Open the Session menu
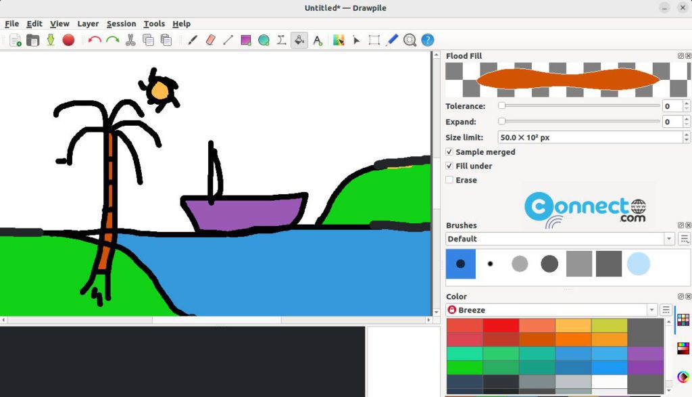Image resolution: width=692 pixels, height=397 pixels. point(122,23)
